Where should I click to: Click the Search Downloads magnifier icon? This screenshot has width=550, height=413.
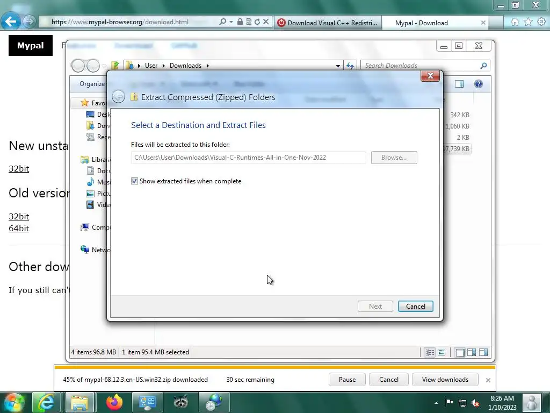pyautogui.click(x=483, y=66)
